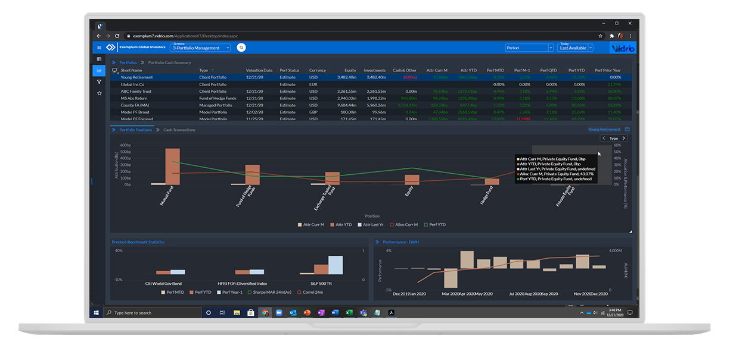Open PowerPoint from the taskbar
The image size is (730, 342).
point(307,312)
